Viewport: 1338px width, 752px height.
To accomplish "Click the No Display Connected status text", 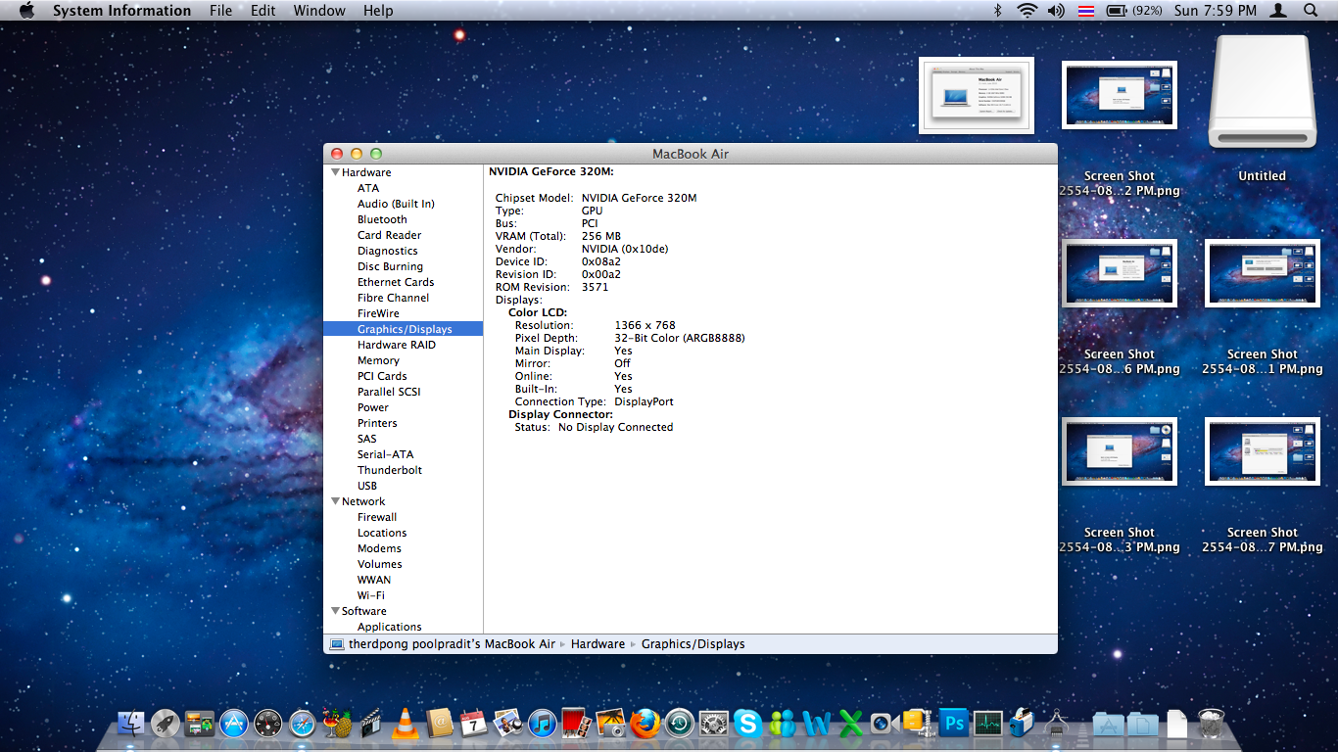I will 615,427.
